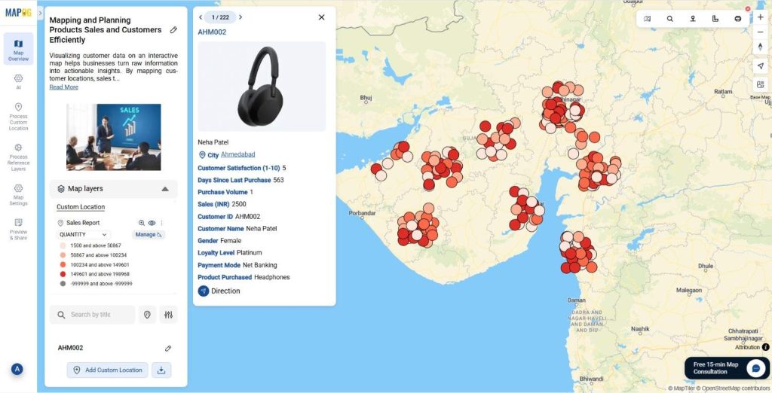Viewport: 772px width, 393px height.
Task: Open Process Custom Location sidebar item
Action: tap(18, 117)
